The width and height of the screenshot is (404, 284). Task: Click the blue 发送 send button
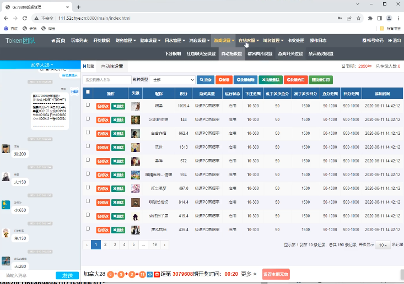67,275
